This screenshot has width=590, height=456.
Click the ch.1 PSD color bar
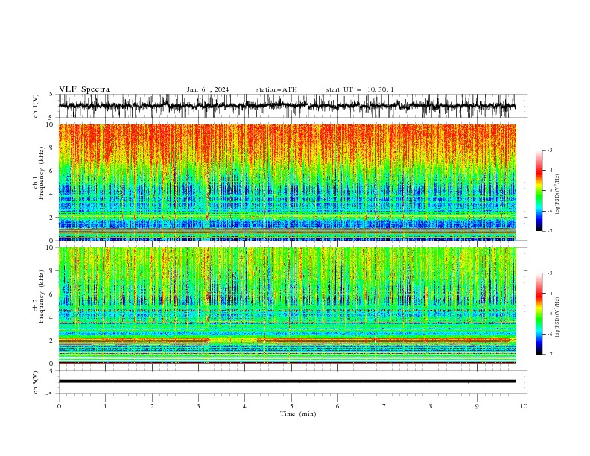[x=539, y=191]
